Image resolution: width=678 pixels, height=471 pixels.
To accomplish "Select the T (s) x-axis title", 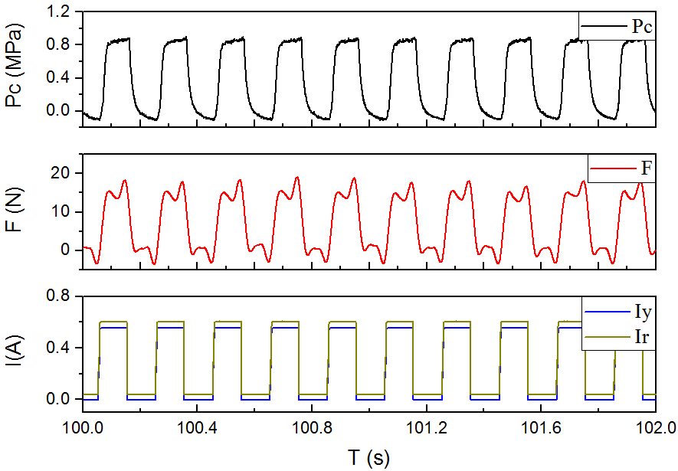I will 368,458.
